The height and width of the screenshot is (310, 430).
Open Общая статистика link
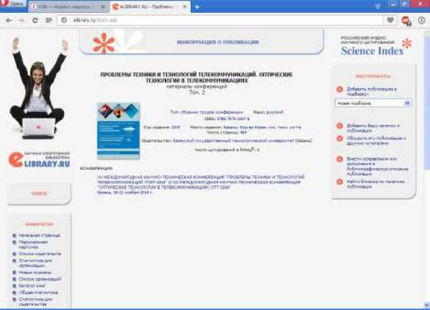(38, 292)
